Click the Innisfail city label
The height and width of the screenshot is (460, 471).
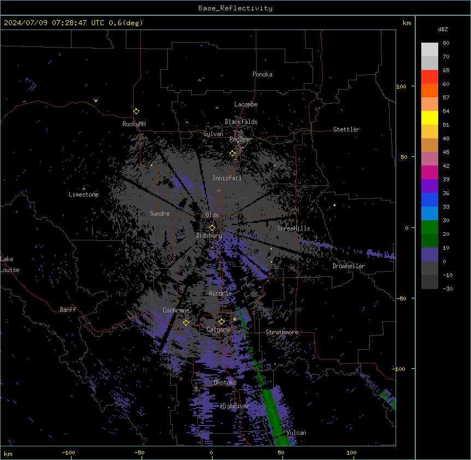coord(227,178)
